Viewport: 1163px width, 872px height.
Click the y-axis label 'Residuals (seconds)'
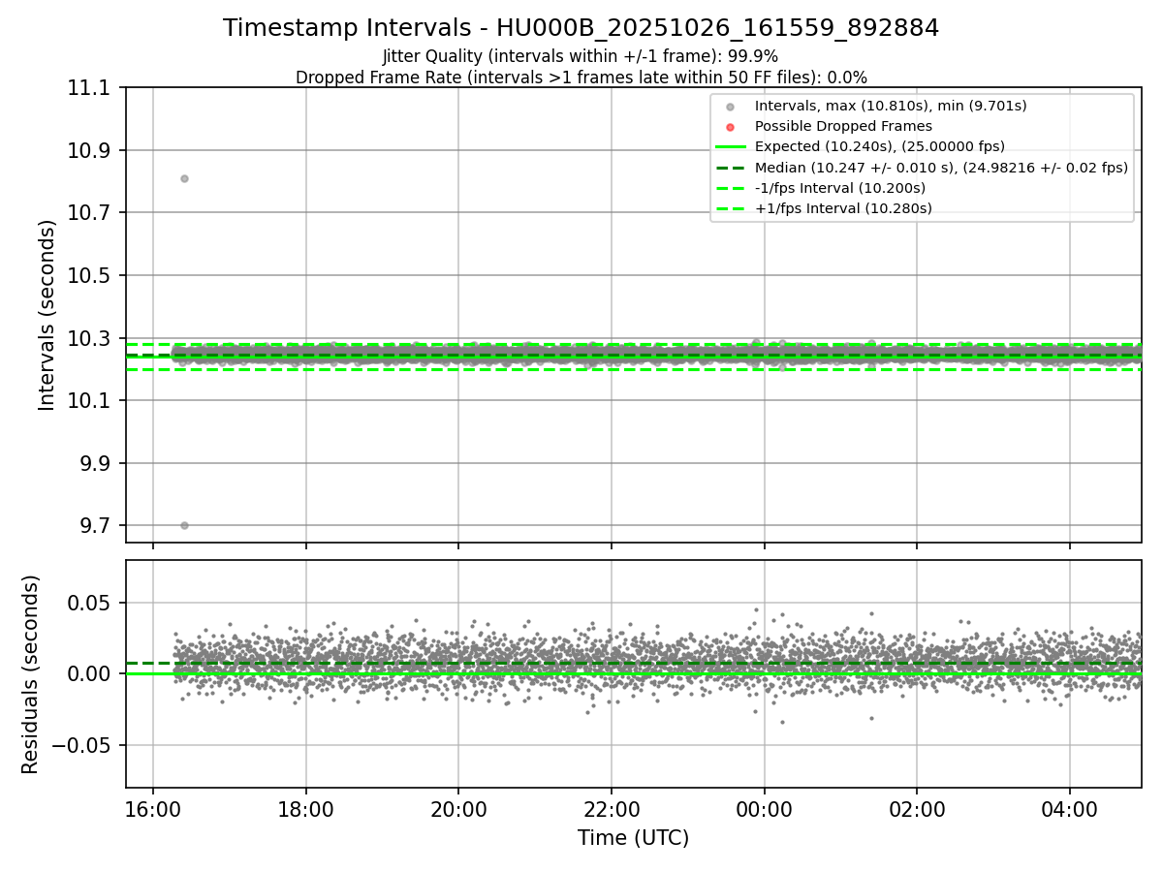31,674
